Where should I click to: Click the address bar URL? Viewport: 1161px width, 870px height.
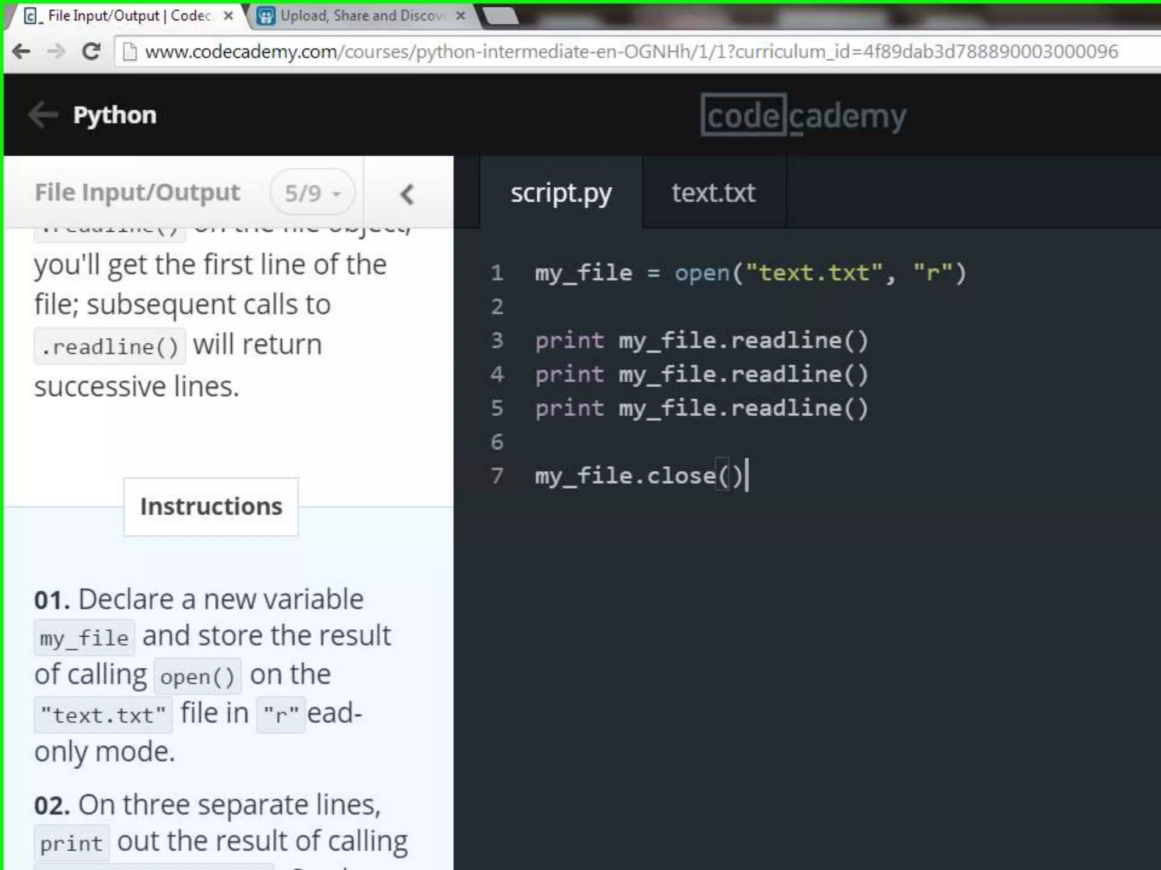632,52
